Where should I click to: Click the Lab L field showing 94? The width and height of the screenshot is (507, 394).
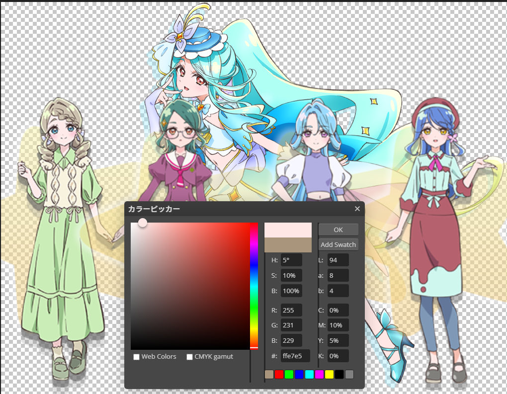click(338, 260)
